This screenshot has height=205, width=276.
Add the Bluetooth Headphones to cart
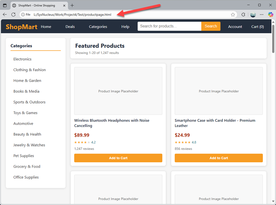point(118,158)
